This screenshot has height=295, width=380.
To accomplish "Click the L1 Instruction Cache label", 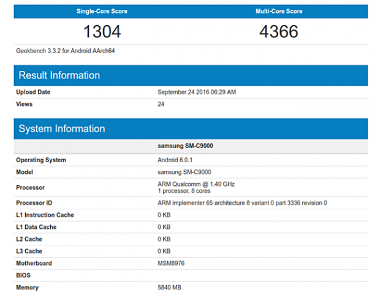I will 45,215.
